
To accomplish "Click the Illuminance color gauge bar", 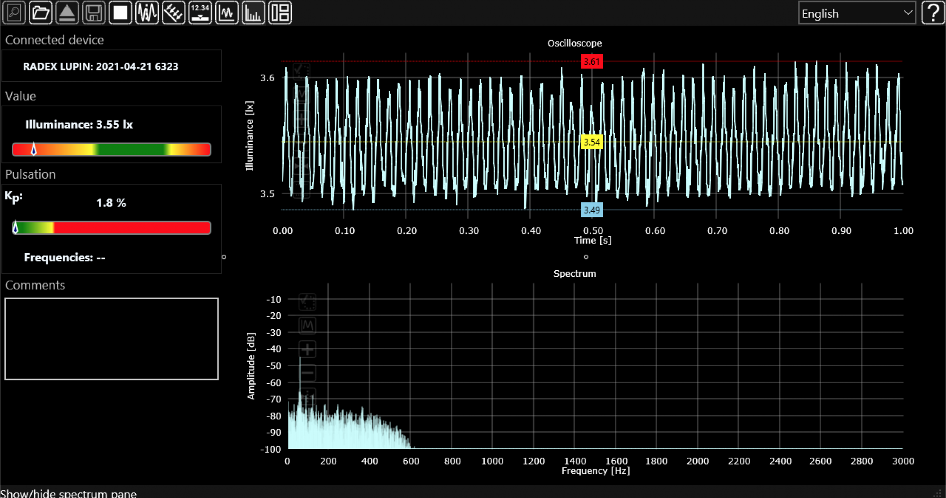I will (x=112, y=149).
